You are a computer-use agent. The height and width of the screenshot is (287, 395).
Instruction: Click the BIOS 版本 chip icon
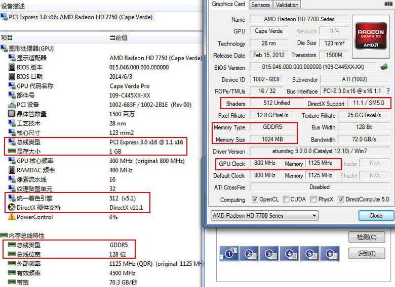pyautogui.click(x=12, y=67)
